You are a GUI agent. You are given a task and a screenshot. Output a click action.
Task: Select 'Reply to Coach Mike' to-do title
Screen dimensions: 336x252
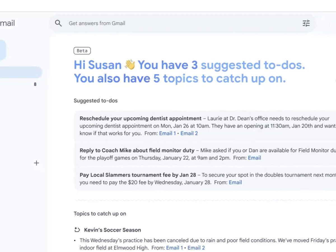pyautogui.click(x=137, y=150)
